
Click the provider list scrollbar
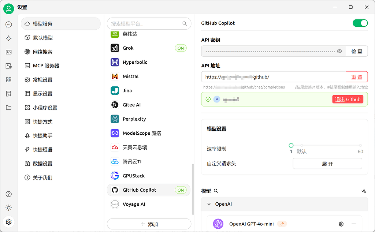pos(193,189)
